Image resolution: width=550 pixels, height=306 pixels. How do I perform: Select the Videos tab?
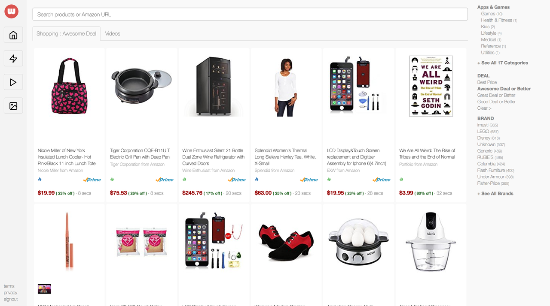pyautogui.click(x=113, y=33)
